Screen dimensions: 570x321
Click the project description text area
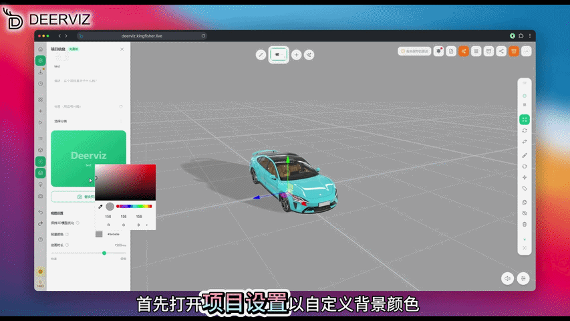tap(88, 88)
